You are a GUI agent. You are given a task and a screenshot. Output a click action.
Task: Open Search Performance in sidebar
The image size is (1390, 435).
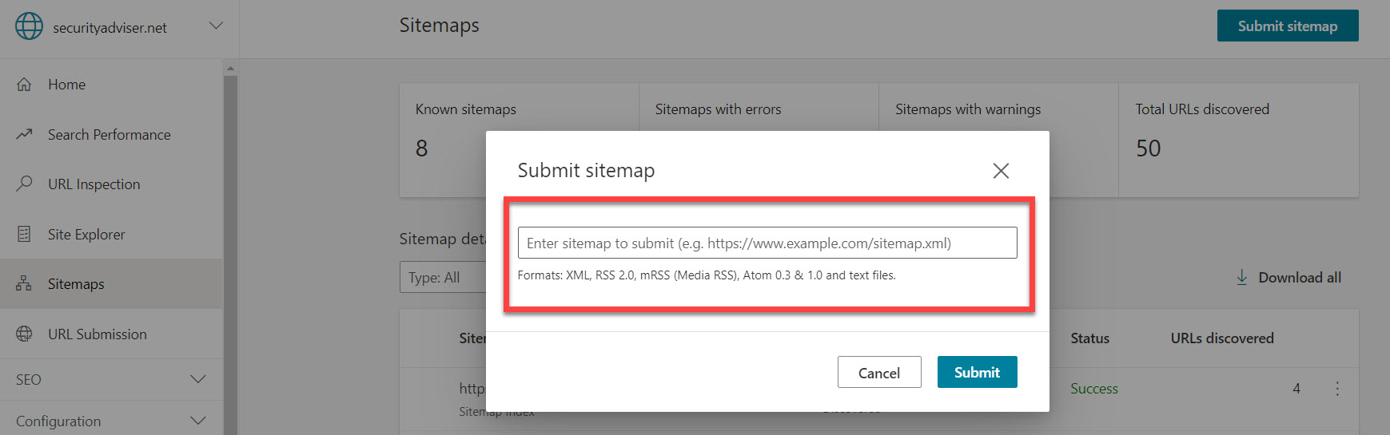point(109,135)
